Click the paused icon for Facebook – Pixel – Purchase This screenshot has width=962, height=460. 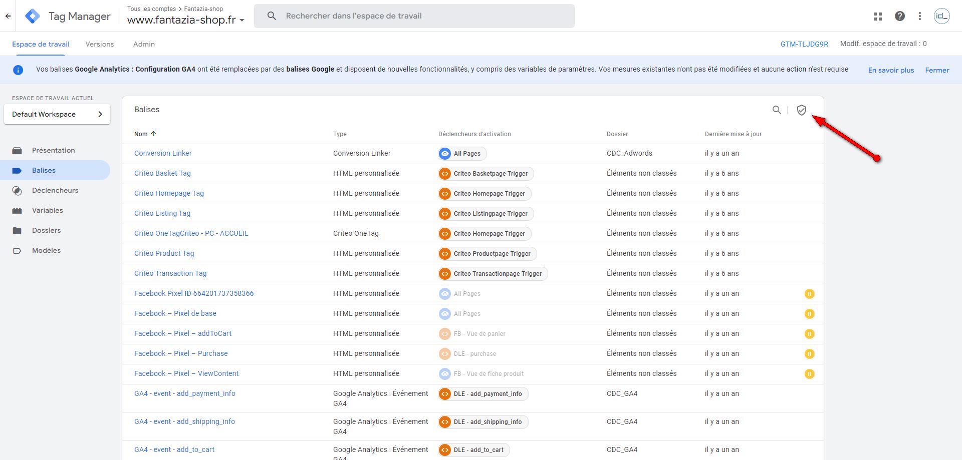pos(809,354)
